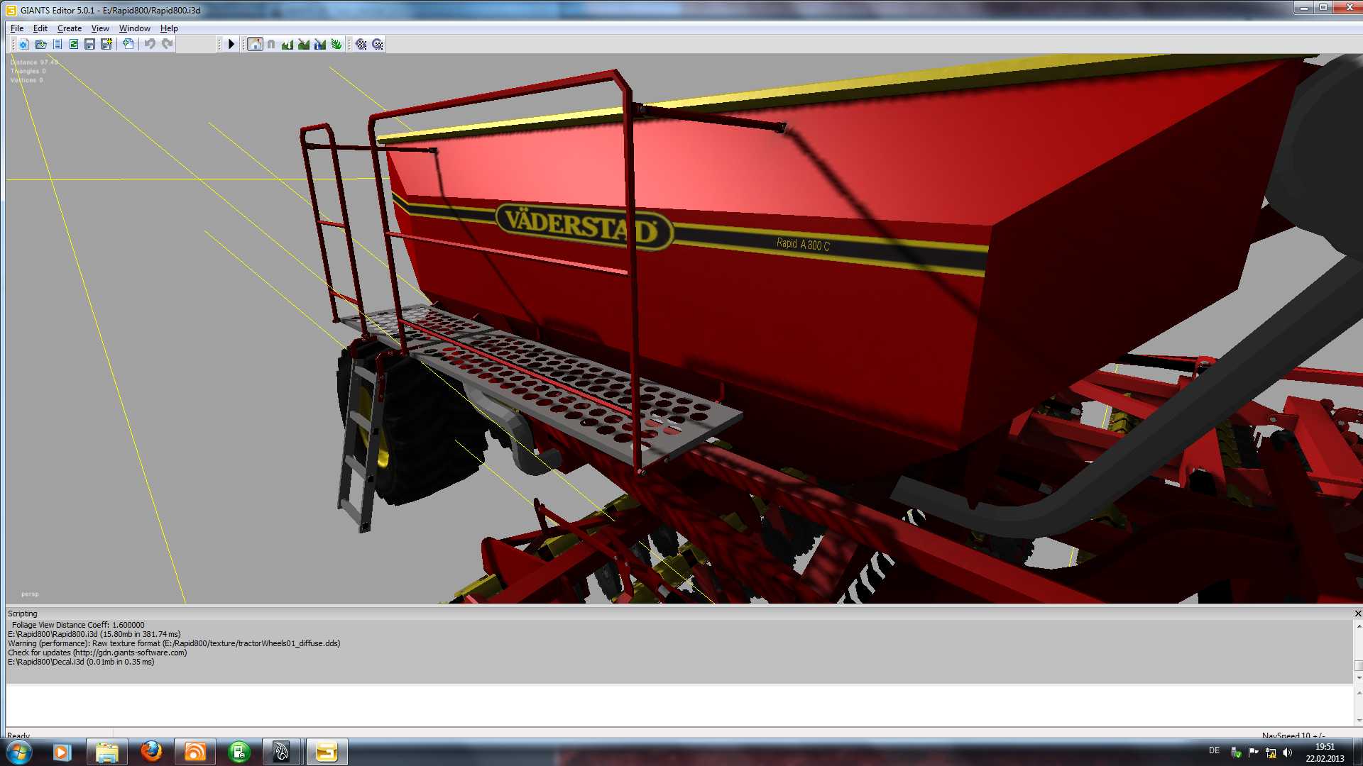Switch to GIANTS Editor taskbar button
Screen dimensions: 1363x766
(x=327, y=752)
